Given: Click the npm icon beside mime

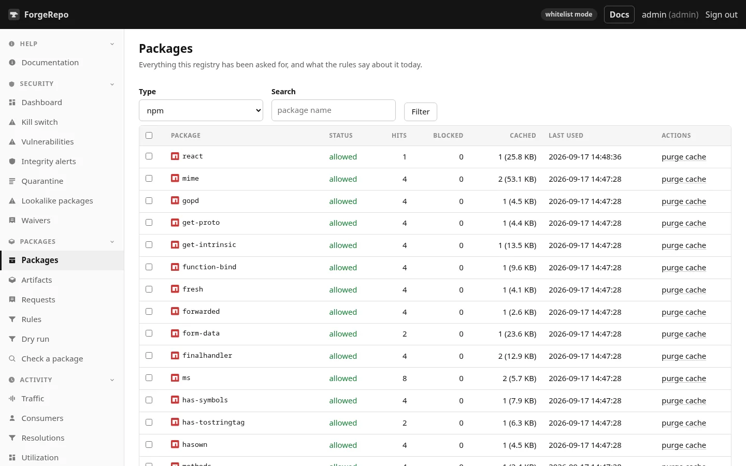Looking at the screenshot, I should (175, 179).
